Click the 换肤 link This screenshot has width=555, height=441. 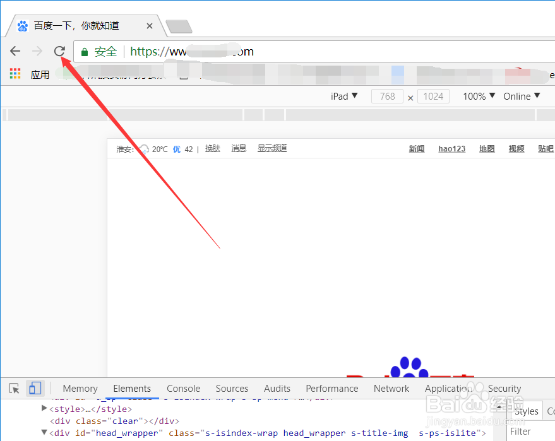[212, 148]
